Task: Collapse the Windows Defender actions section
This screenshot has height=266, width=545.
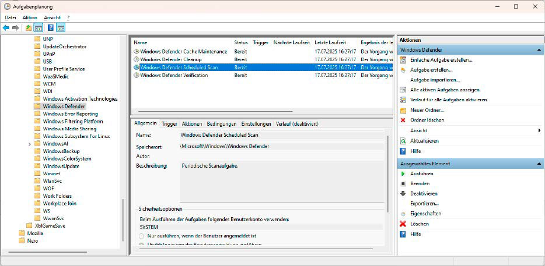Action: tap(539, 50)
